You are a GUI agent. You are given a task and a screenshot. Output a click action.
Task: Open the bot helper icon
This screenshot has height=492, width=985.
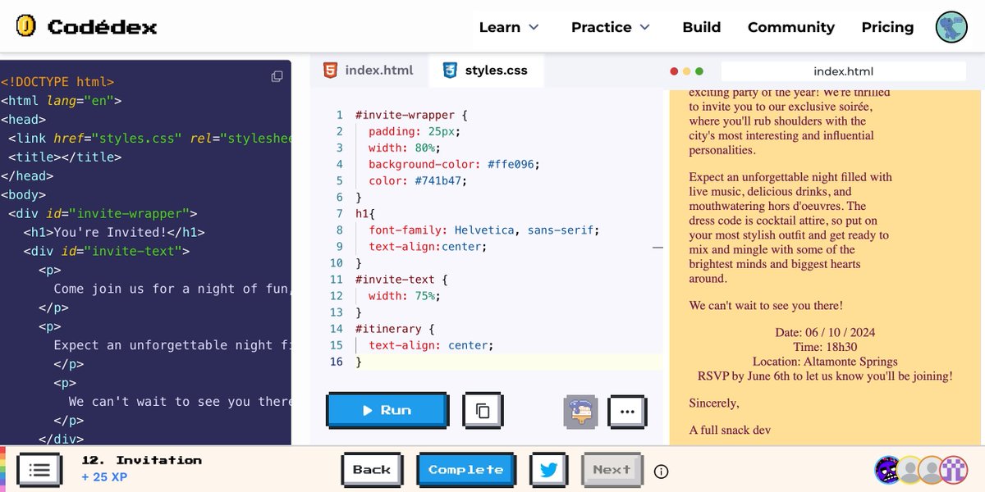coord(580,411)
